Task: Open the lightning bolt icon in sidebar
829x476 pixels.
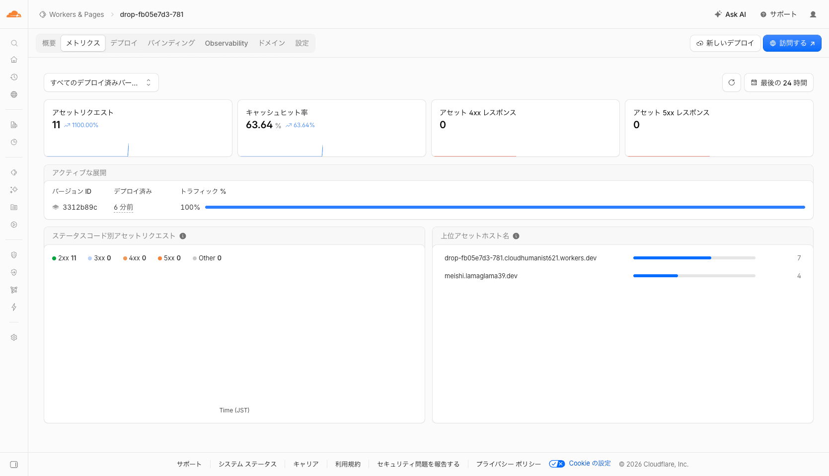Action: tap(14, 307)
